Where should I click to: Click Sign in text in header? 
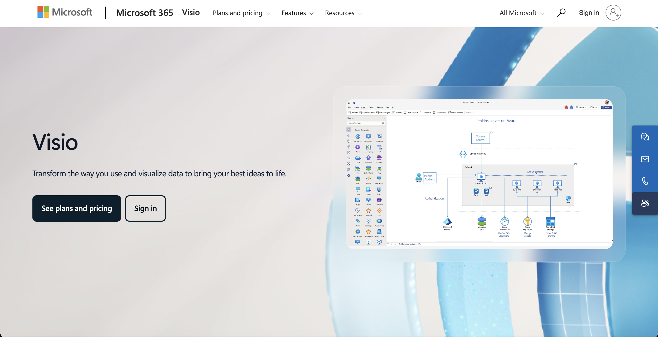[x=589, y=13]
